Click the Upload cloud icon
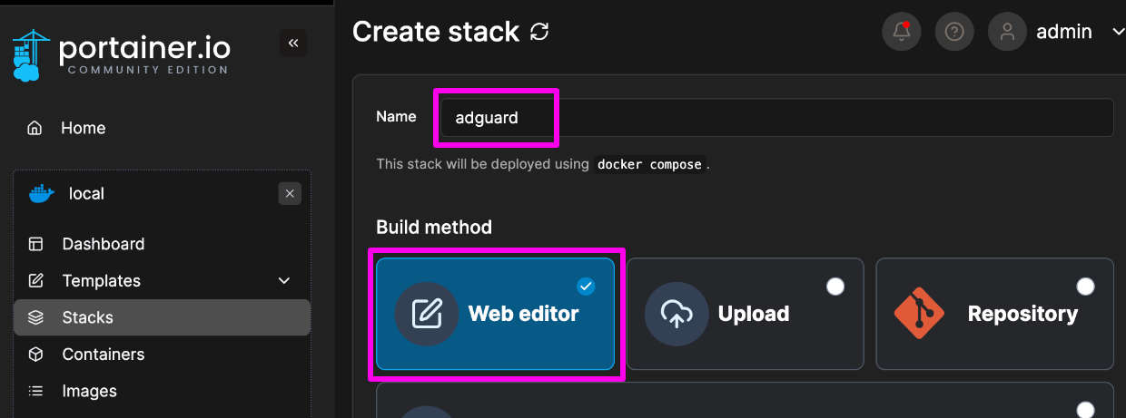The height and width of the screenshot is (418, 1126). click(677, 314)
